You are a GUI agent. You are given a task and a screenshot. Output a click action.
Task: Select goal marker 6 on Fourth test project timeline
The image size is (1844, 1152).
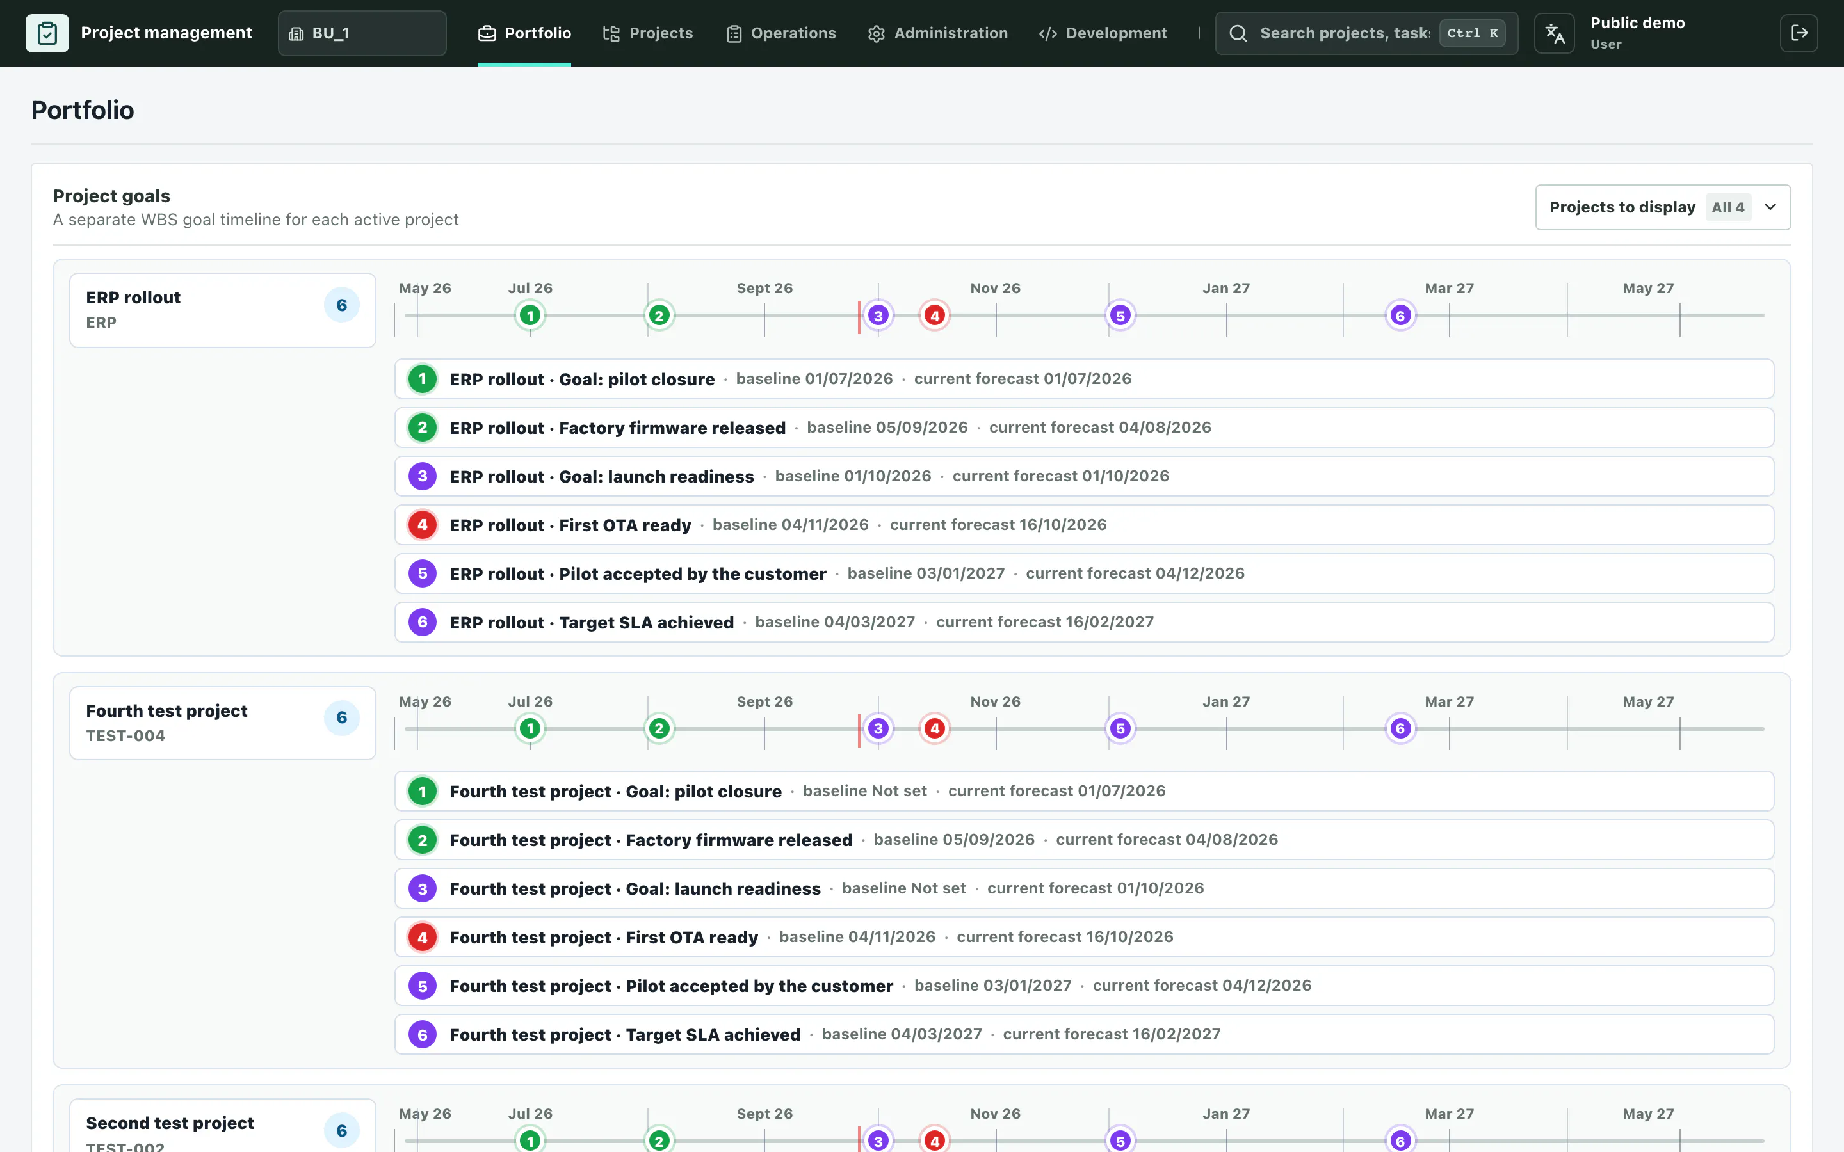coord(1400,728)
